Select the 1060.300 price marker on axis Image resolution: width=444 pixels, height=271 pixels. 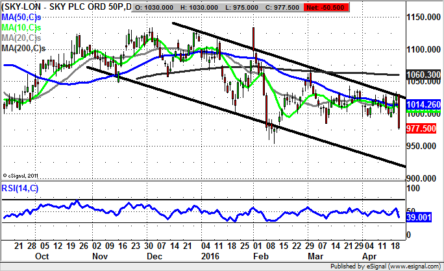pos(422,75)
